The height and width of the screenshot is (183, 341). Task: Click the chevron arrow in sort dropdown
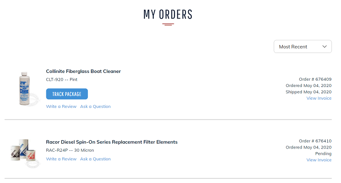point(325,47)
